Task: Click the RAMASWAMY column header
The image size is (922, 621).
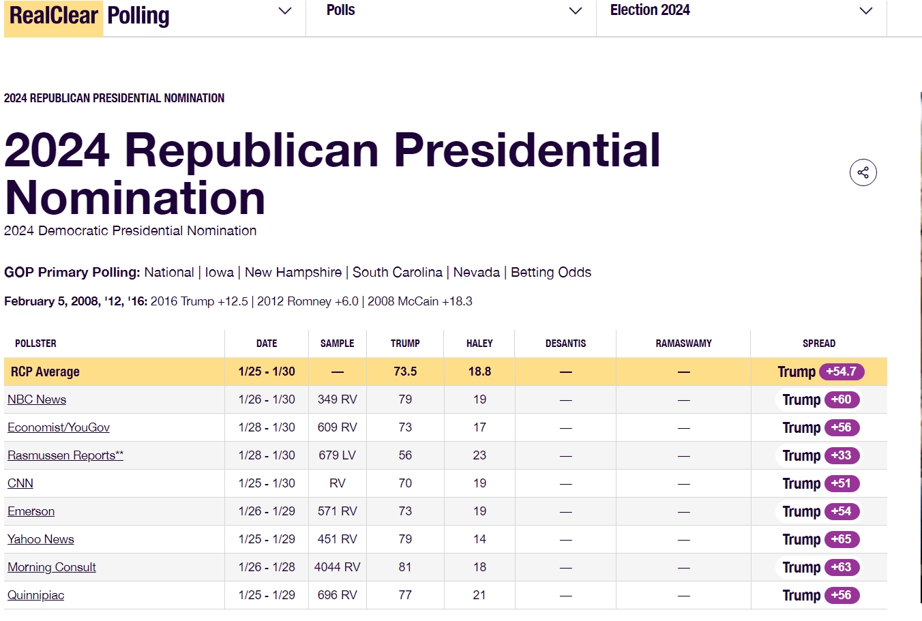Action: (684, 344)
